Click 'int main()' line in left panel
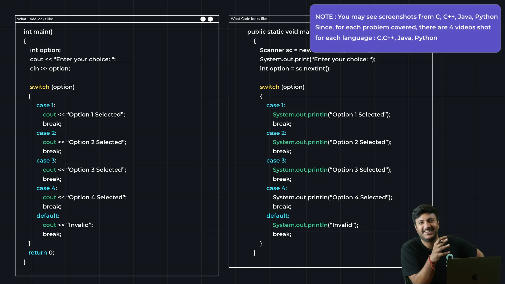The width and height of the screenshot is (505, 284). point(38,32)
